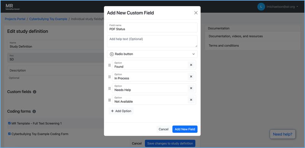Image resolution: width=305 pixels, height=148 pixels.
Task: Close the Add New Custom Field dialog
Action: coord(196,13)
